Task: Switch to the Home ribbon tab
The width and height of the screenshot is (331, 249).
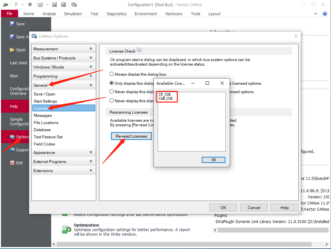Action: (x=29, y=14)
